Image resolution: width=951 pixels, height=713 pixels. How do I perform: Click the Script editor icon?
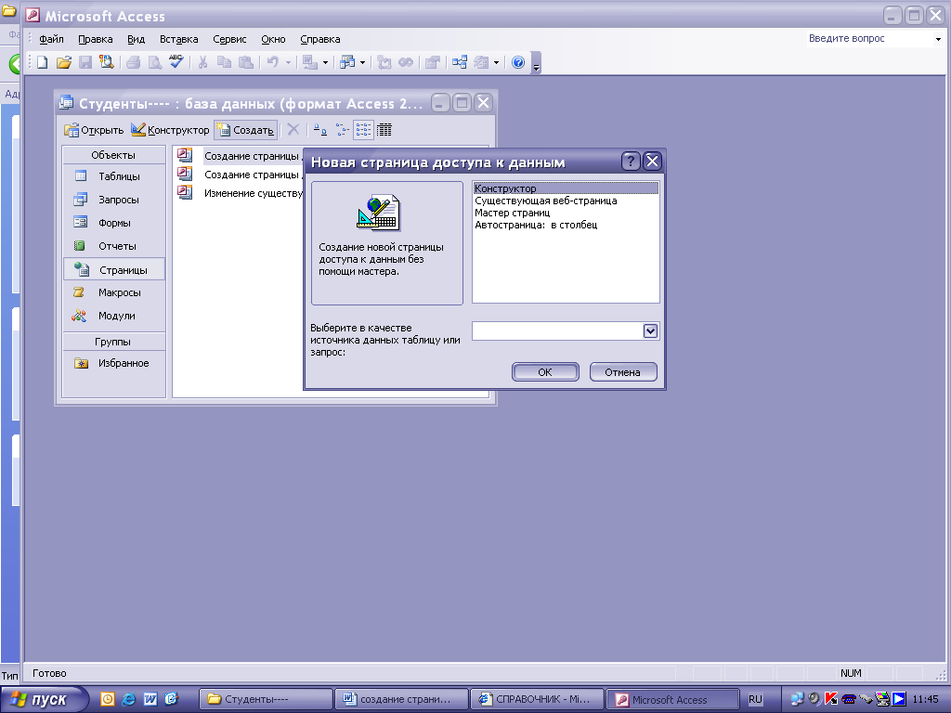pos(406,62)
